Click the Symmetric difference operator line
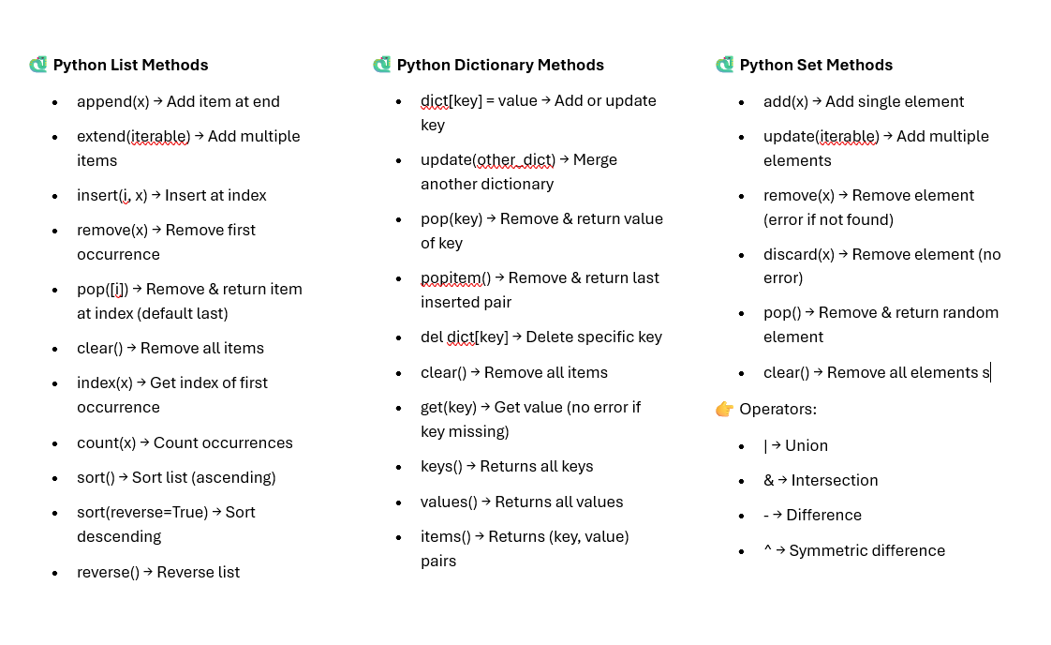This screenshot has width=1051, height=645. click(x=854, y=550)
